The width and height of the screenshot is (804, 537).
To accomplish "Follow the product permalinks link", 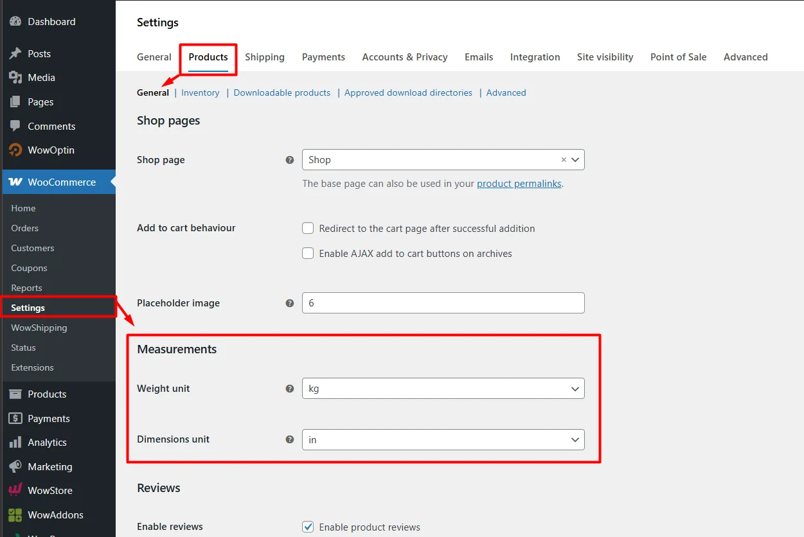I will tap(519, 183).
